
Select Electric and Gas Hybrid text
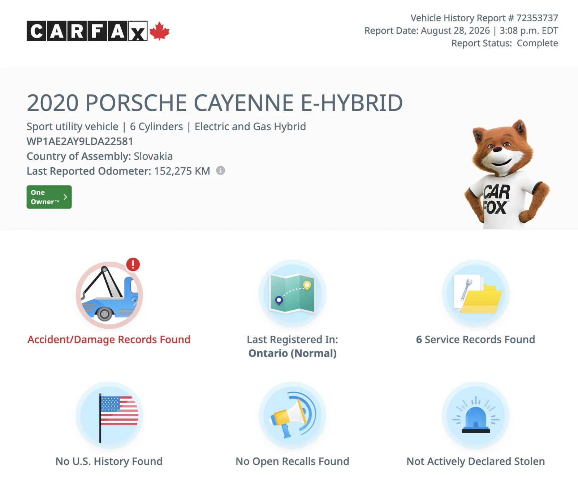click(250, 126)
